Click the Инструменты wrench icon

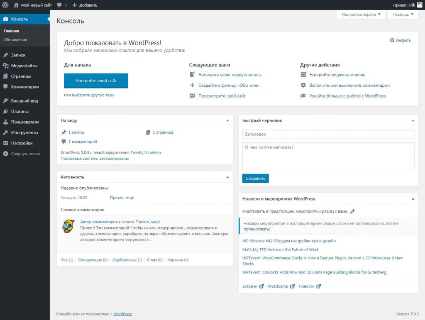(x=5, y=132)
